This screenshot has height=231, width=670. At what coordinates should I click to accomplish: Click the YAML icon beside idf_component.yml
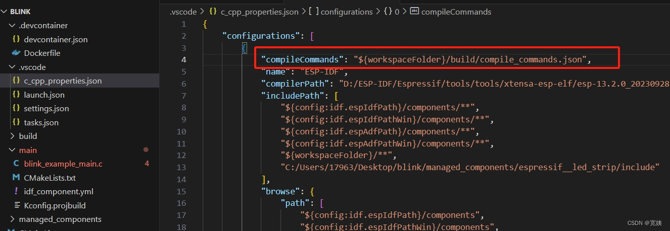pyautogui.click(x=16, y=191)
